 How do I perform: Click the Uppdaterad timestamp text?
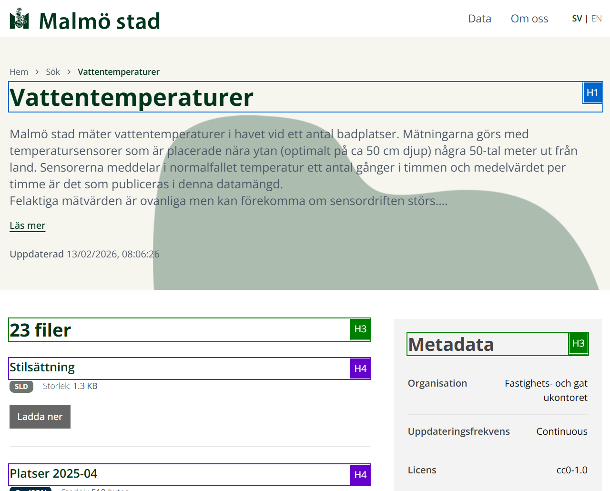[84, 254]
